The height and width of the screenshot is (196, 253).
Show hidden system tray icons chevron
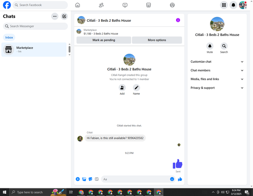point(213,192)
